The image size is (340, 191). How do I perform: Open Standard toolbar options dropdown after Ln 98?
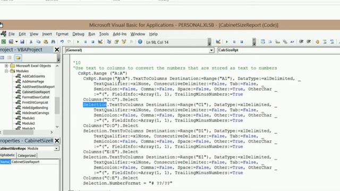click(x=209, y=42)
